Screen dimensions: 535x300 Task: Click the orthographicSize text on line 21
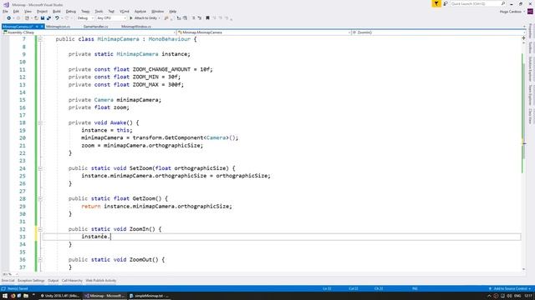[175, 146]
